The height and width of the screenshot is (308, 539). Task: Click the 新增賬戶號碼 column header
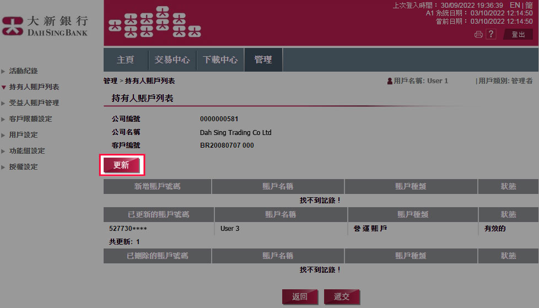coord(157,186)
